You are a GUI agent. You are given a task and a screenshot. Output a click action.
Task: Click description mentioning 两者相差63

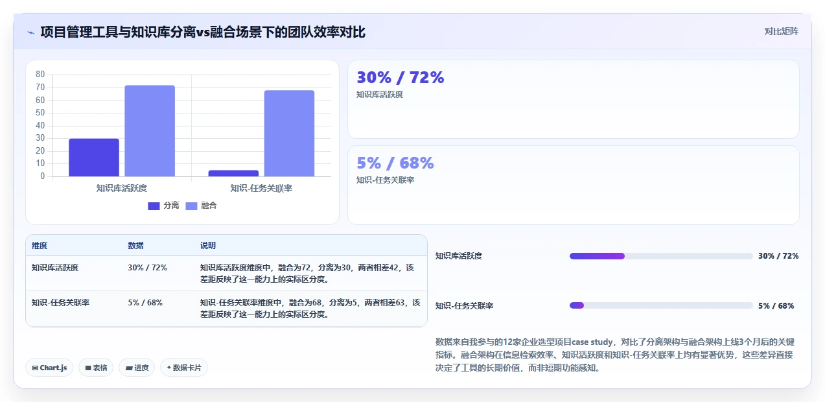tap(310, 309)
